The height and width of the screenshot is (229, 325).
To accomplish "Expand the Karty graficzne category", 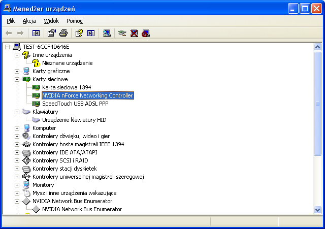I will (x=17, y=71).
